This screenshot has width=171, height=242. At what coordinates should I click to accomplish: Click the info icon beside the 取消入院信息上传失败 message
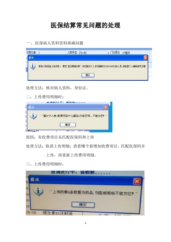tap(33, 67)
